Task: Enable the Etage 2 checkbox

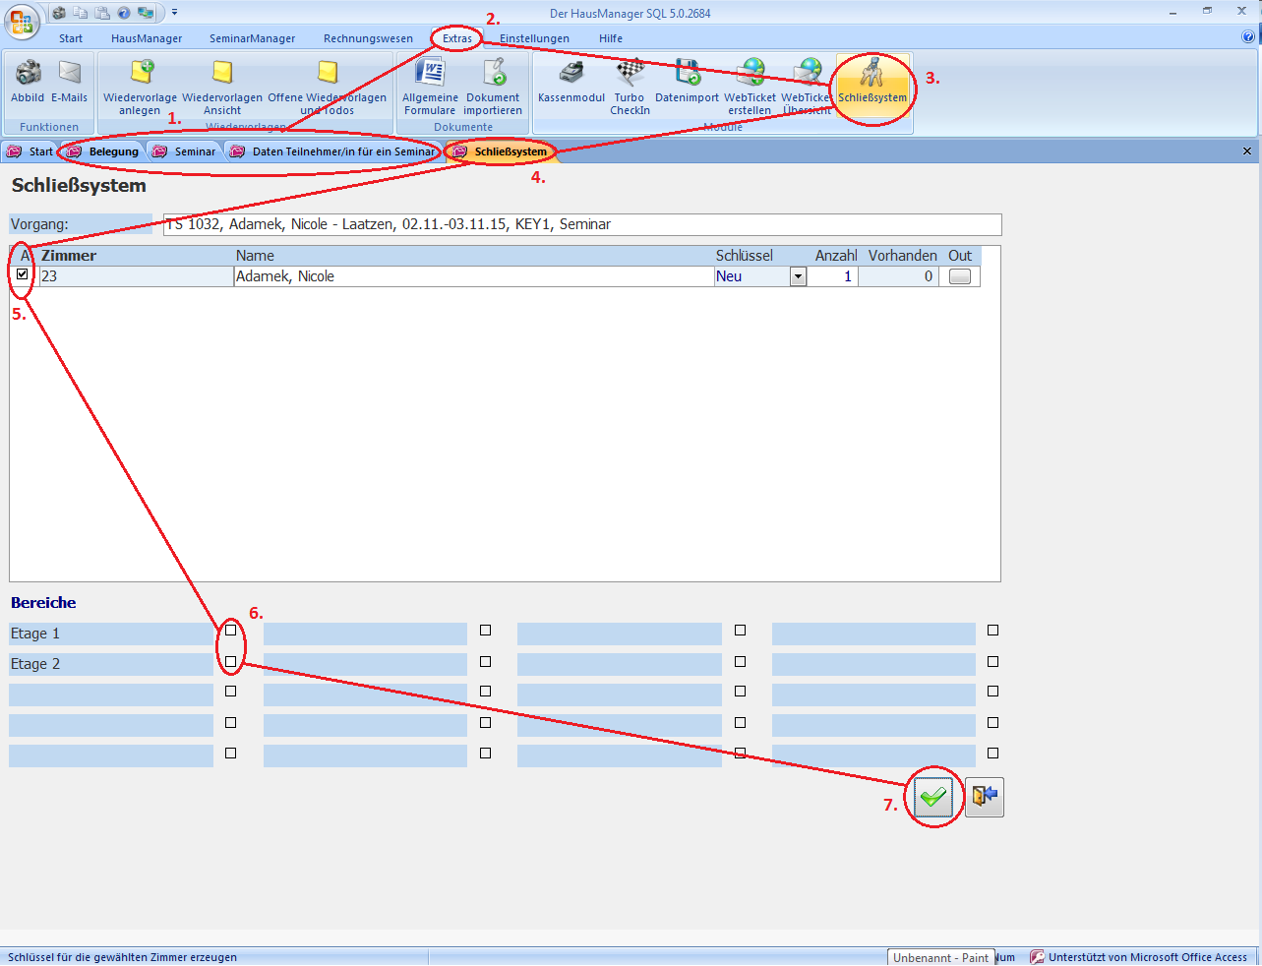Action: pyautogui.click(x=231, y=661)
